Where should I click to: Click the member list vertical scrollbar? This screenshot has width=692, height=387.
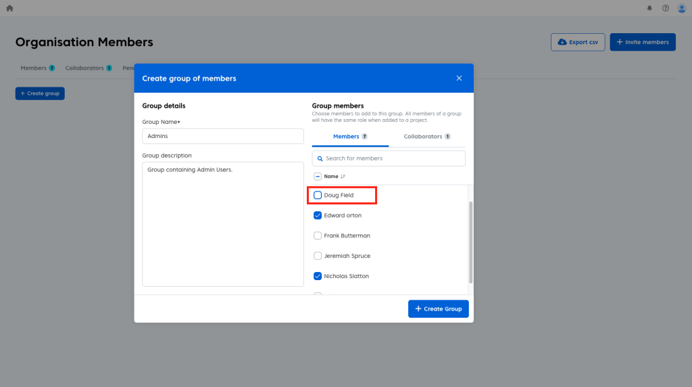pyautogui.click(x=470, y=240)
